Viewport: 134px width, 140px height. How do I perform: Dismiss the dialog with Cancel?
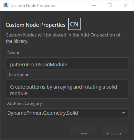pos(114,131)
